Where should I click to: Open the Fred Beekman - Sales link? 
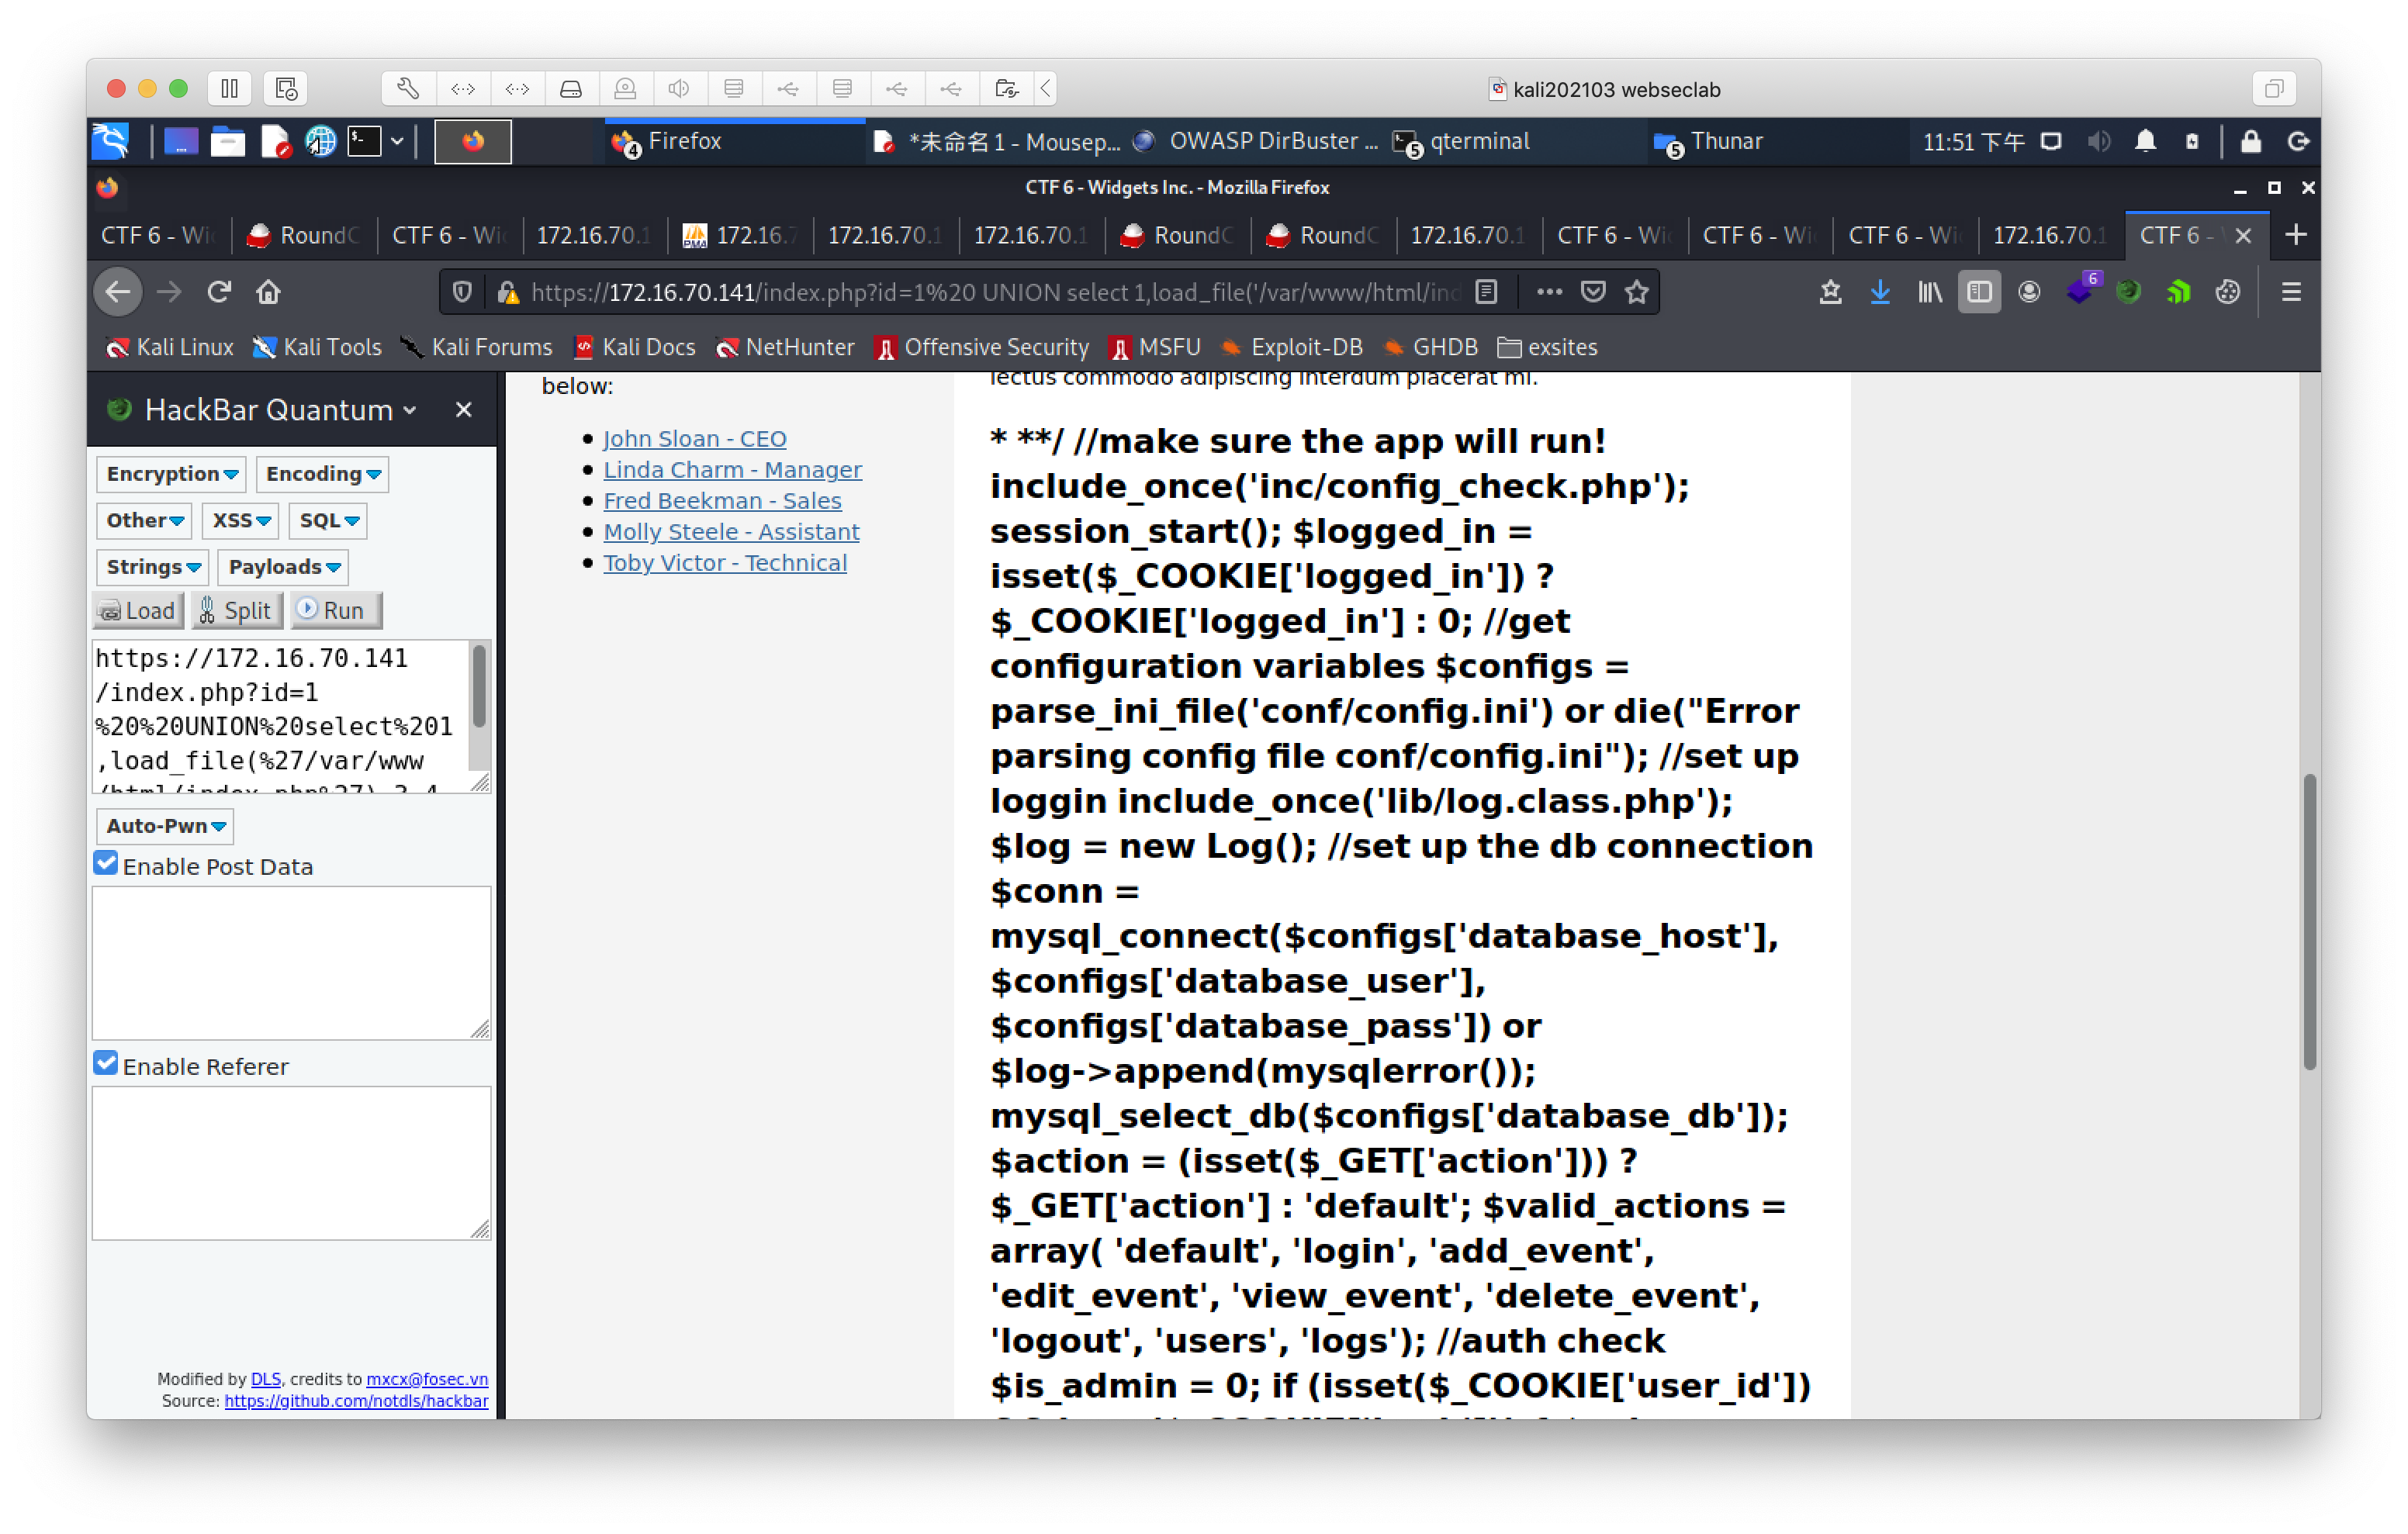(722, 501)
